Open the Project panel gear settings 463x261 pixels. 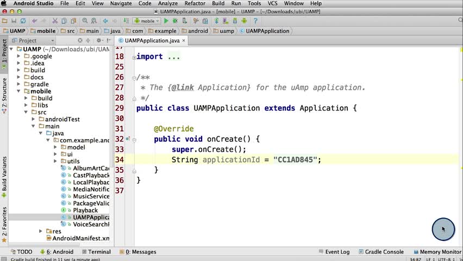click(99, 40)
